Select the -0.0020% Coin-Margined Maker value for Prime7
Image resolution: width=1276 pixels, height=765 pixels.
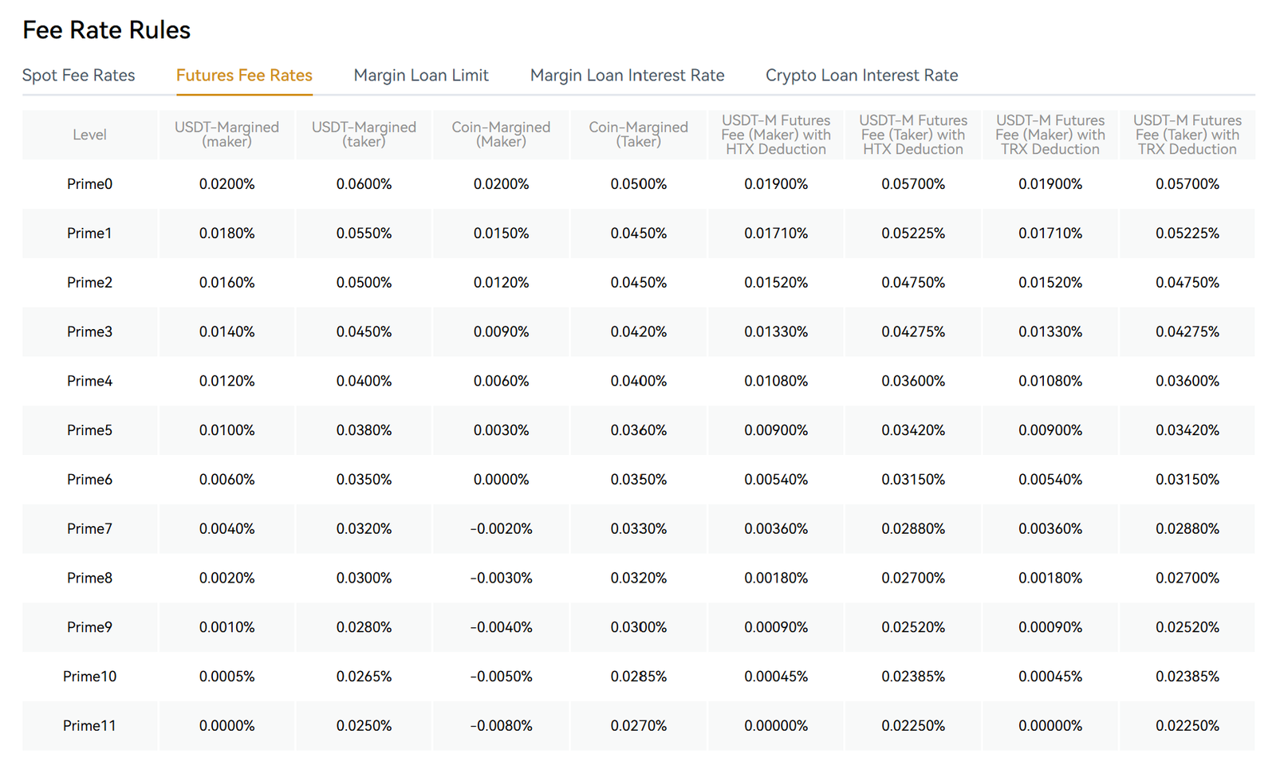click(501, 528)
